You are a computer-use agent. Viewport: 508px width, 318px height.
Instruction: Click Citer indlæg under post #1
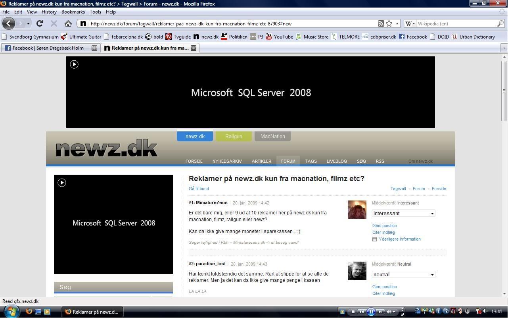click(x=383, y=233)
